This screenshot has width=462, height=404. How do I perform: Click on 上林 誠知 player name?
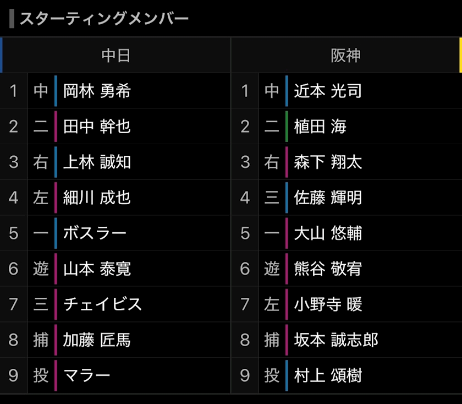point(97,162)
